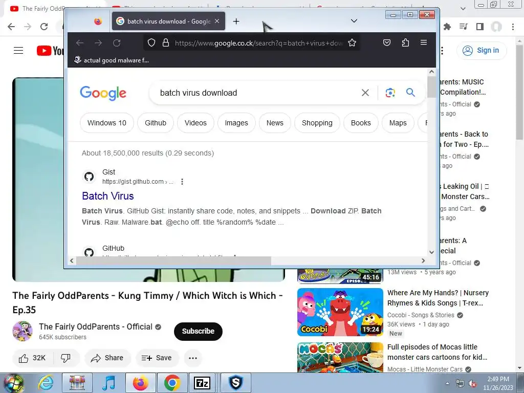
Task: Open Chrome three-dot menu
Action: coord(513,27)
